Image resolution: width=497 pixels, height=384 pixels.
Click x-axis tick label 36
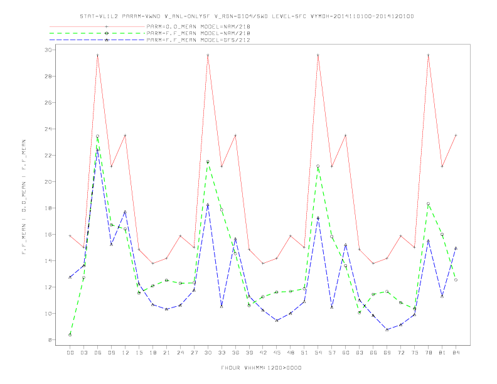[x=235, y=353]
